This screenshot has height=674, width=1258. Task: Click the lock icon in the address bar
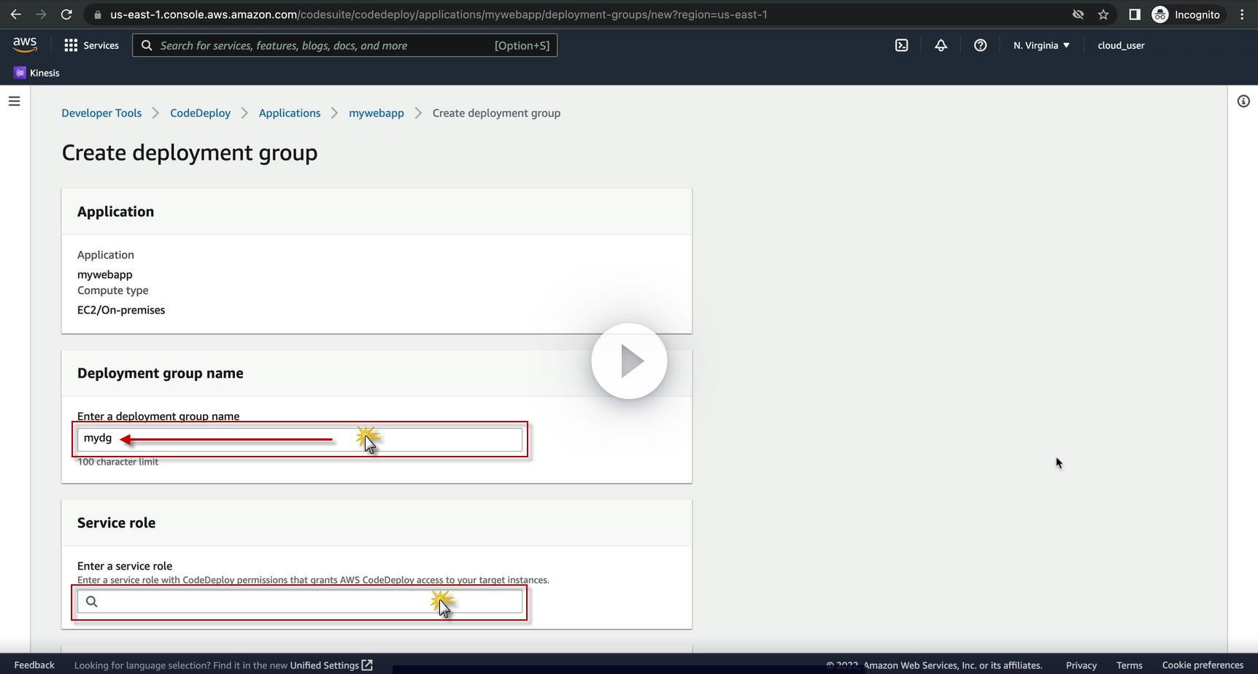pyautogui.click(x=98, y=15)
